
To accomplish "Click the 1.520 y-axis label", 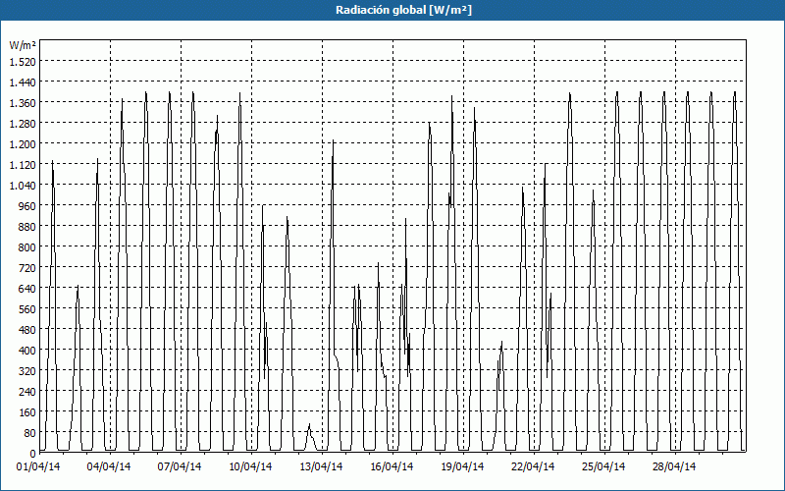I will click(23, 61).
